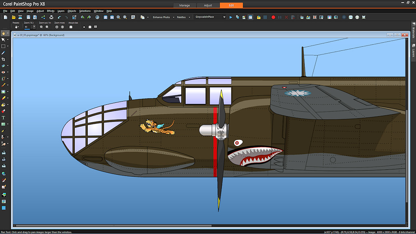Open the Image menu
Viewport: 416px width, 234px height.
pyautogui.click(x=30, y=11)
